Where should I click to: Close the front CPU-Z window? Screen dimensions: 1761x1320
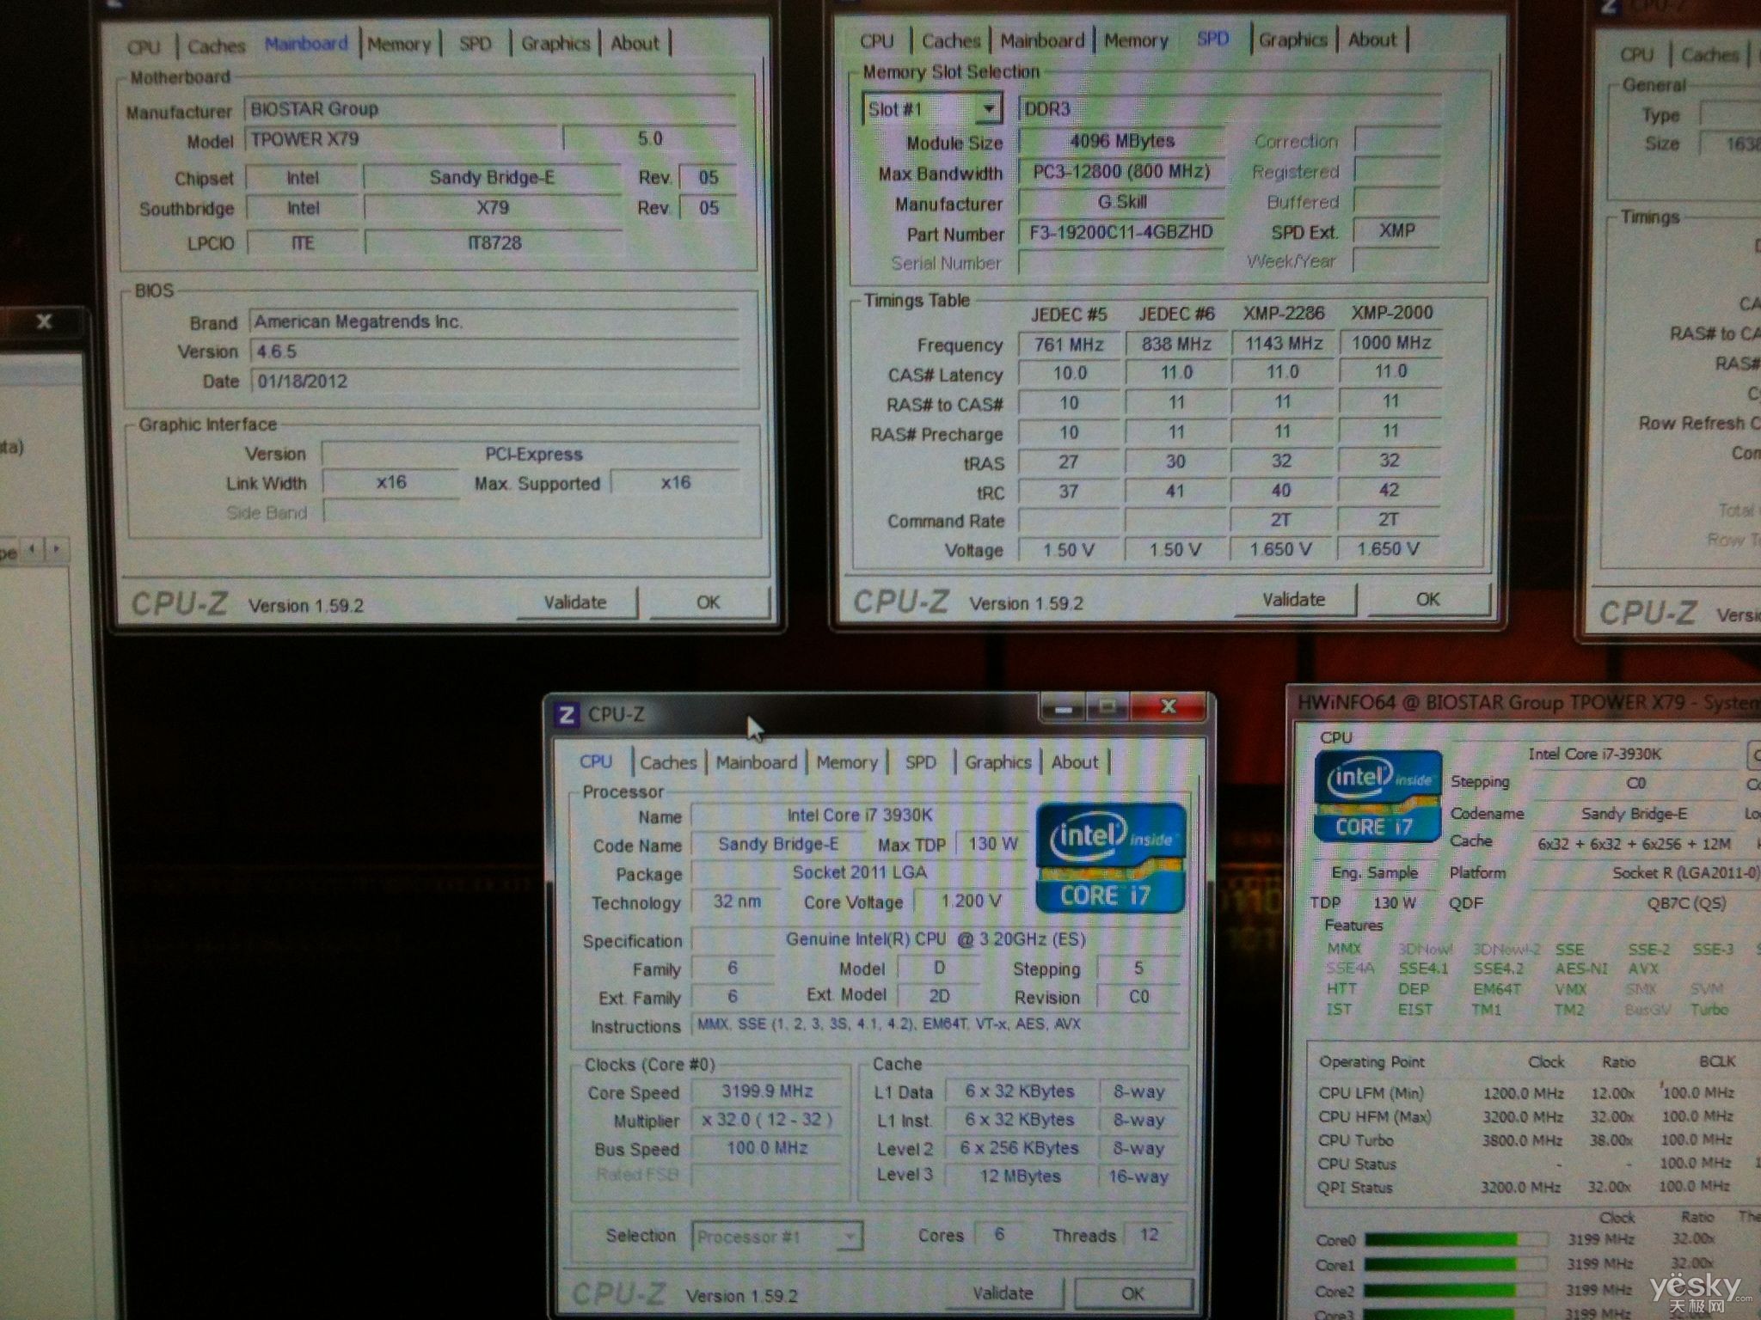(x=1168, y=707)
